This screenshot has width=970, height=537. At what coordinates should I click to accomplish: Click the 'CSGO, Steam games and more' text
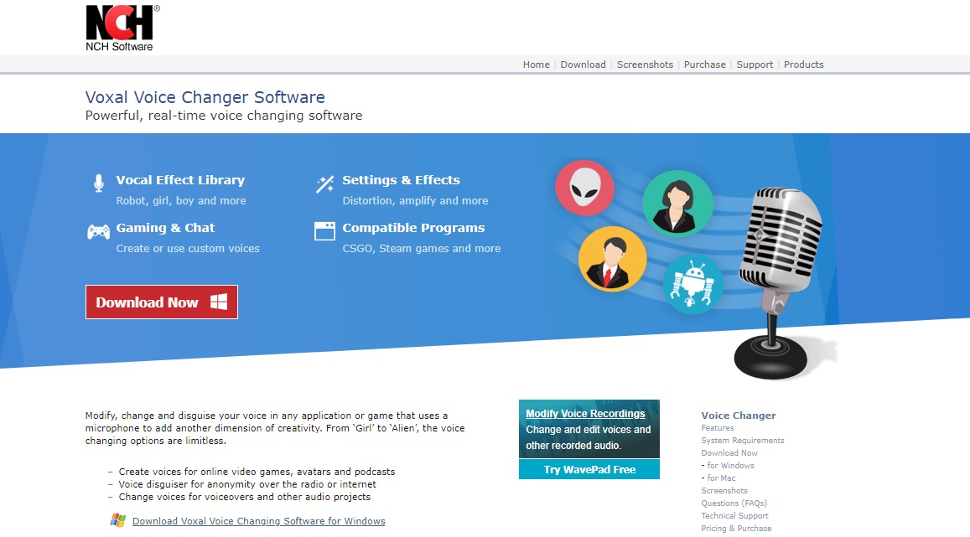(x=422, y=249)
